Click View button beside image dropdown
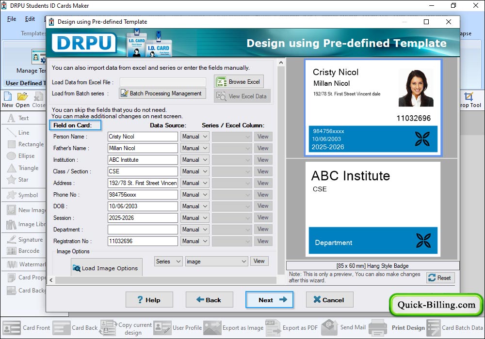 coord(259,261)
